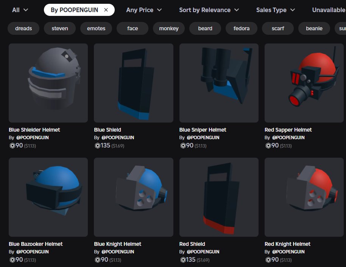The image size is (346, 267).
Task: Click the 135 price of Blue Shield
Action: 106,146
